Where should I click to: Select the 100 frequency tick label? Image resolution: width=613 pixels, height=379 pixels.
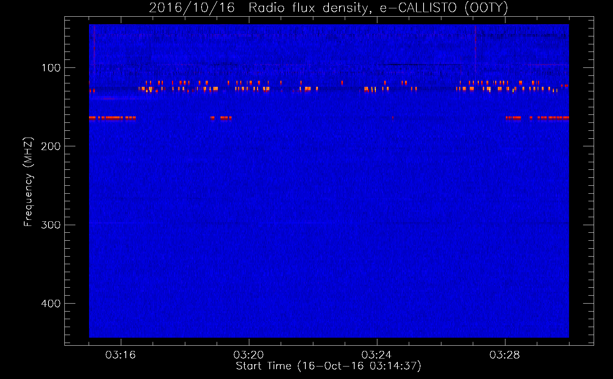coord(51,68)
